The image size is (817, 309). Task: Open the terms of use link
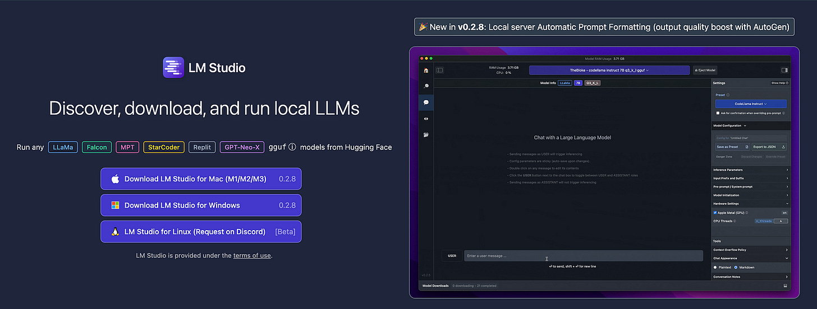252,255
